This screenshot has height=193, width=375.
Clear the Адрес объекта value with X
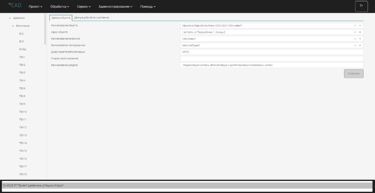coord(355,32)
